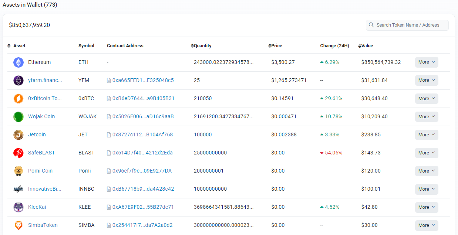
Task: Click the yfarm.finance token logo
Action: click(18, 81)
